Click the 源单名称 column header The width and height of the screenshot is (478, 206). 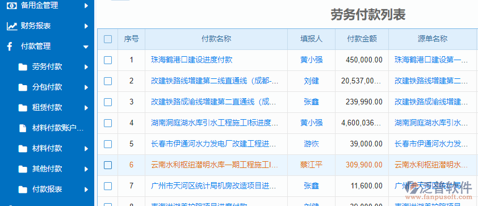(432, 39)
